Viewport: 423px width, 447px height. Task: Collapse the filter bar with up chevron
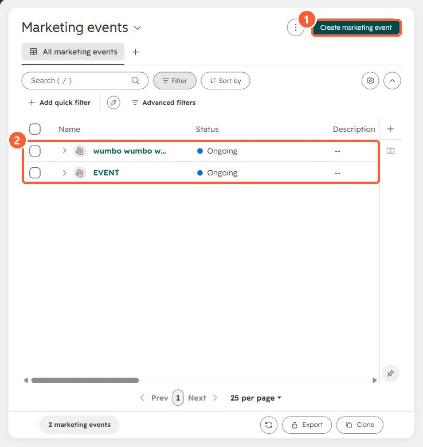(392, 81)
